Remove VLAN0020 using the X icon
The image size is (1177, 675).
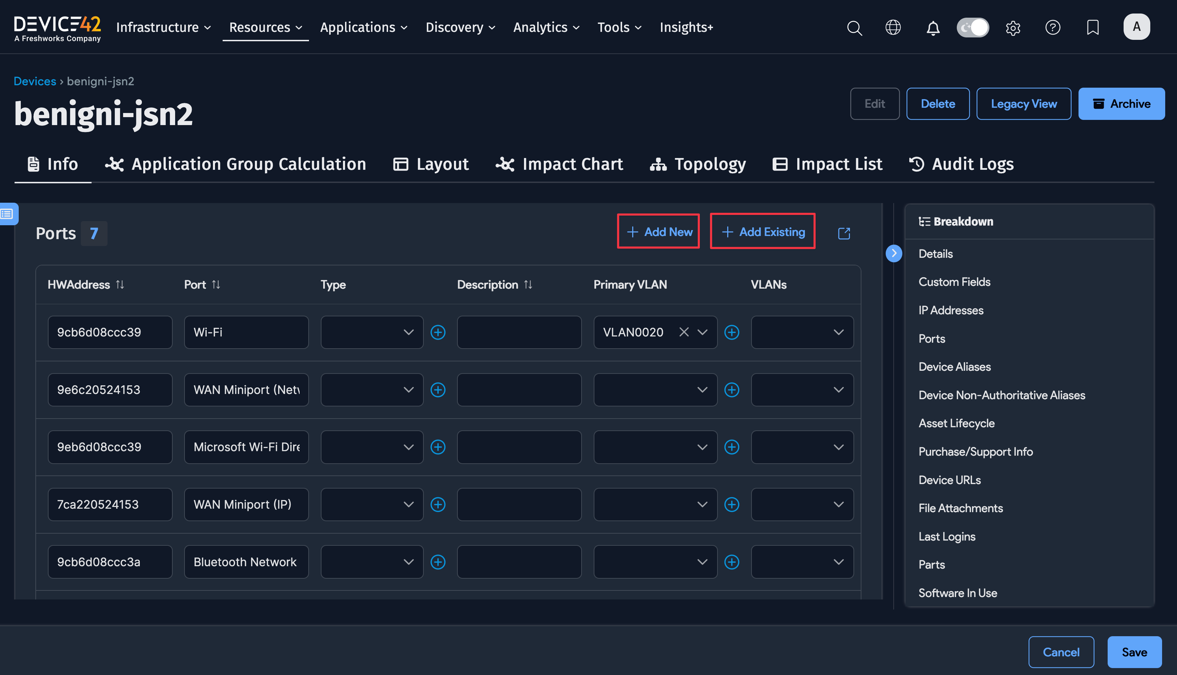[684, 332]
